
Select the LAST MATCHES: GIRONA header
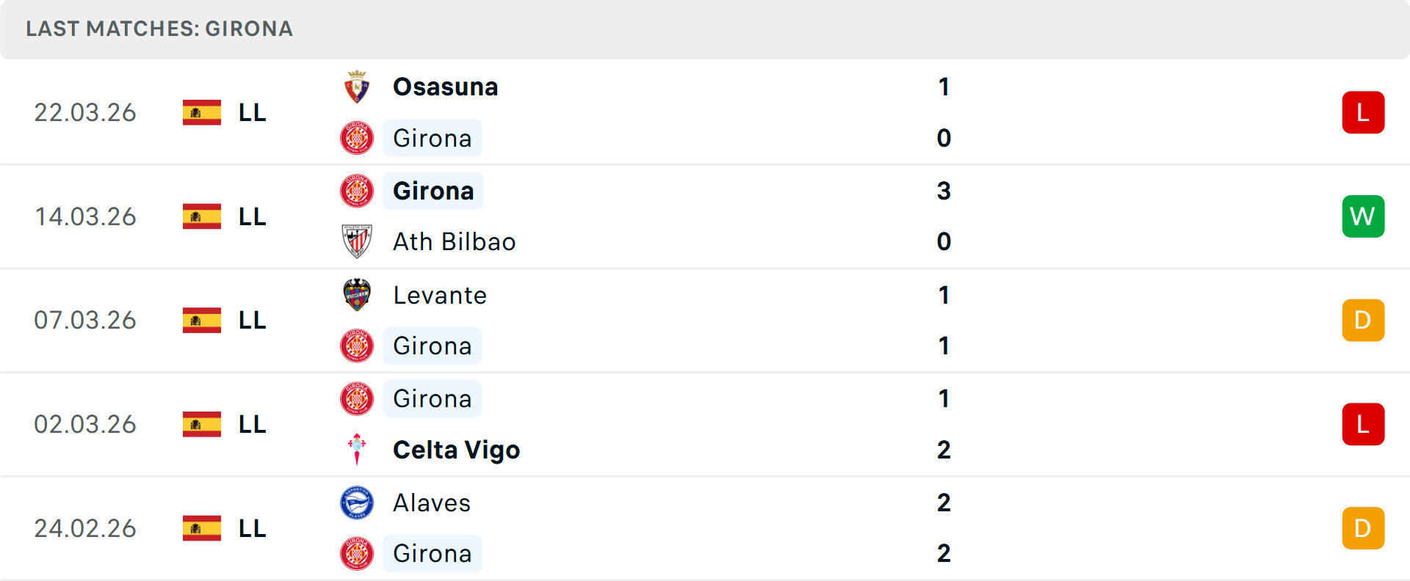[x=159, y=29]
